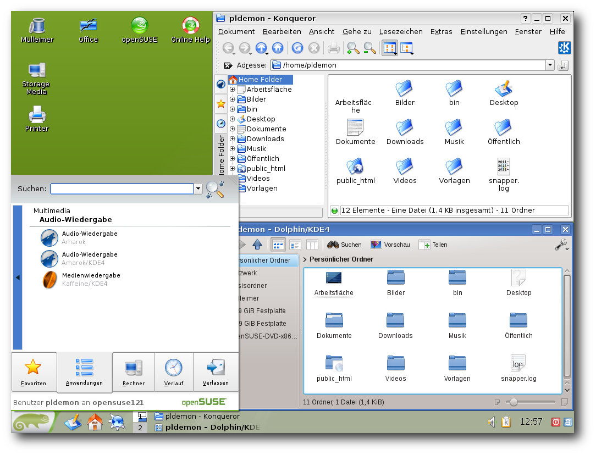
Task: Expand the Downloads tree node
Action: (232, 138)
